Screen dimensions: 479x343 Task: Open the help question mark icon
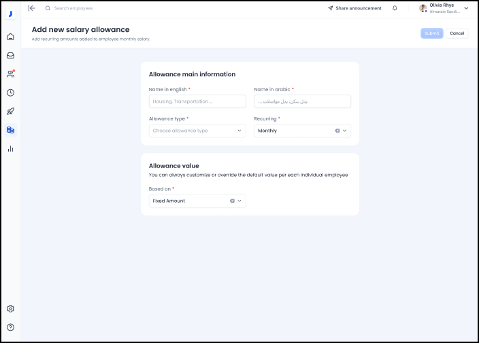point(10,327)
